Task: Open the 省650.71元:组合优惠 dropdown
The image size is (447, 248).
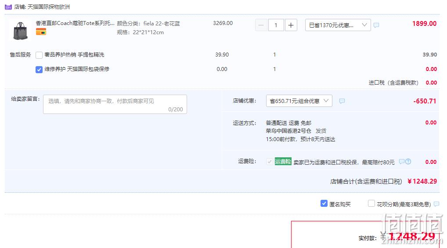Action: pyautogui.click(x=299, y=101)
